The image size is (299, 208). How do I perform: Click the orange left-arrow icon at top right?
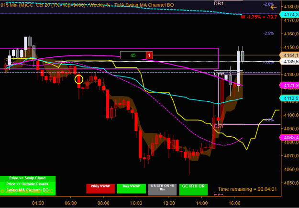coord(274,8)
